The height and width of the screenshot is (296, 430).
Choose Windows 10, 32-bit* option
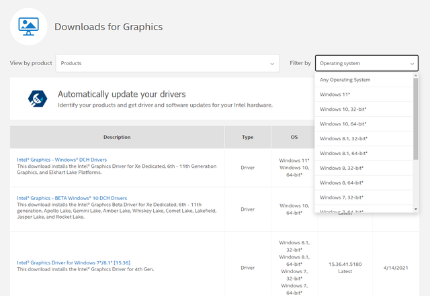pyautogui.click(x=343, y=109)
